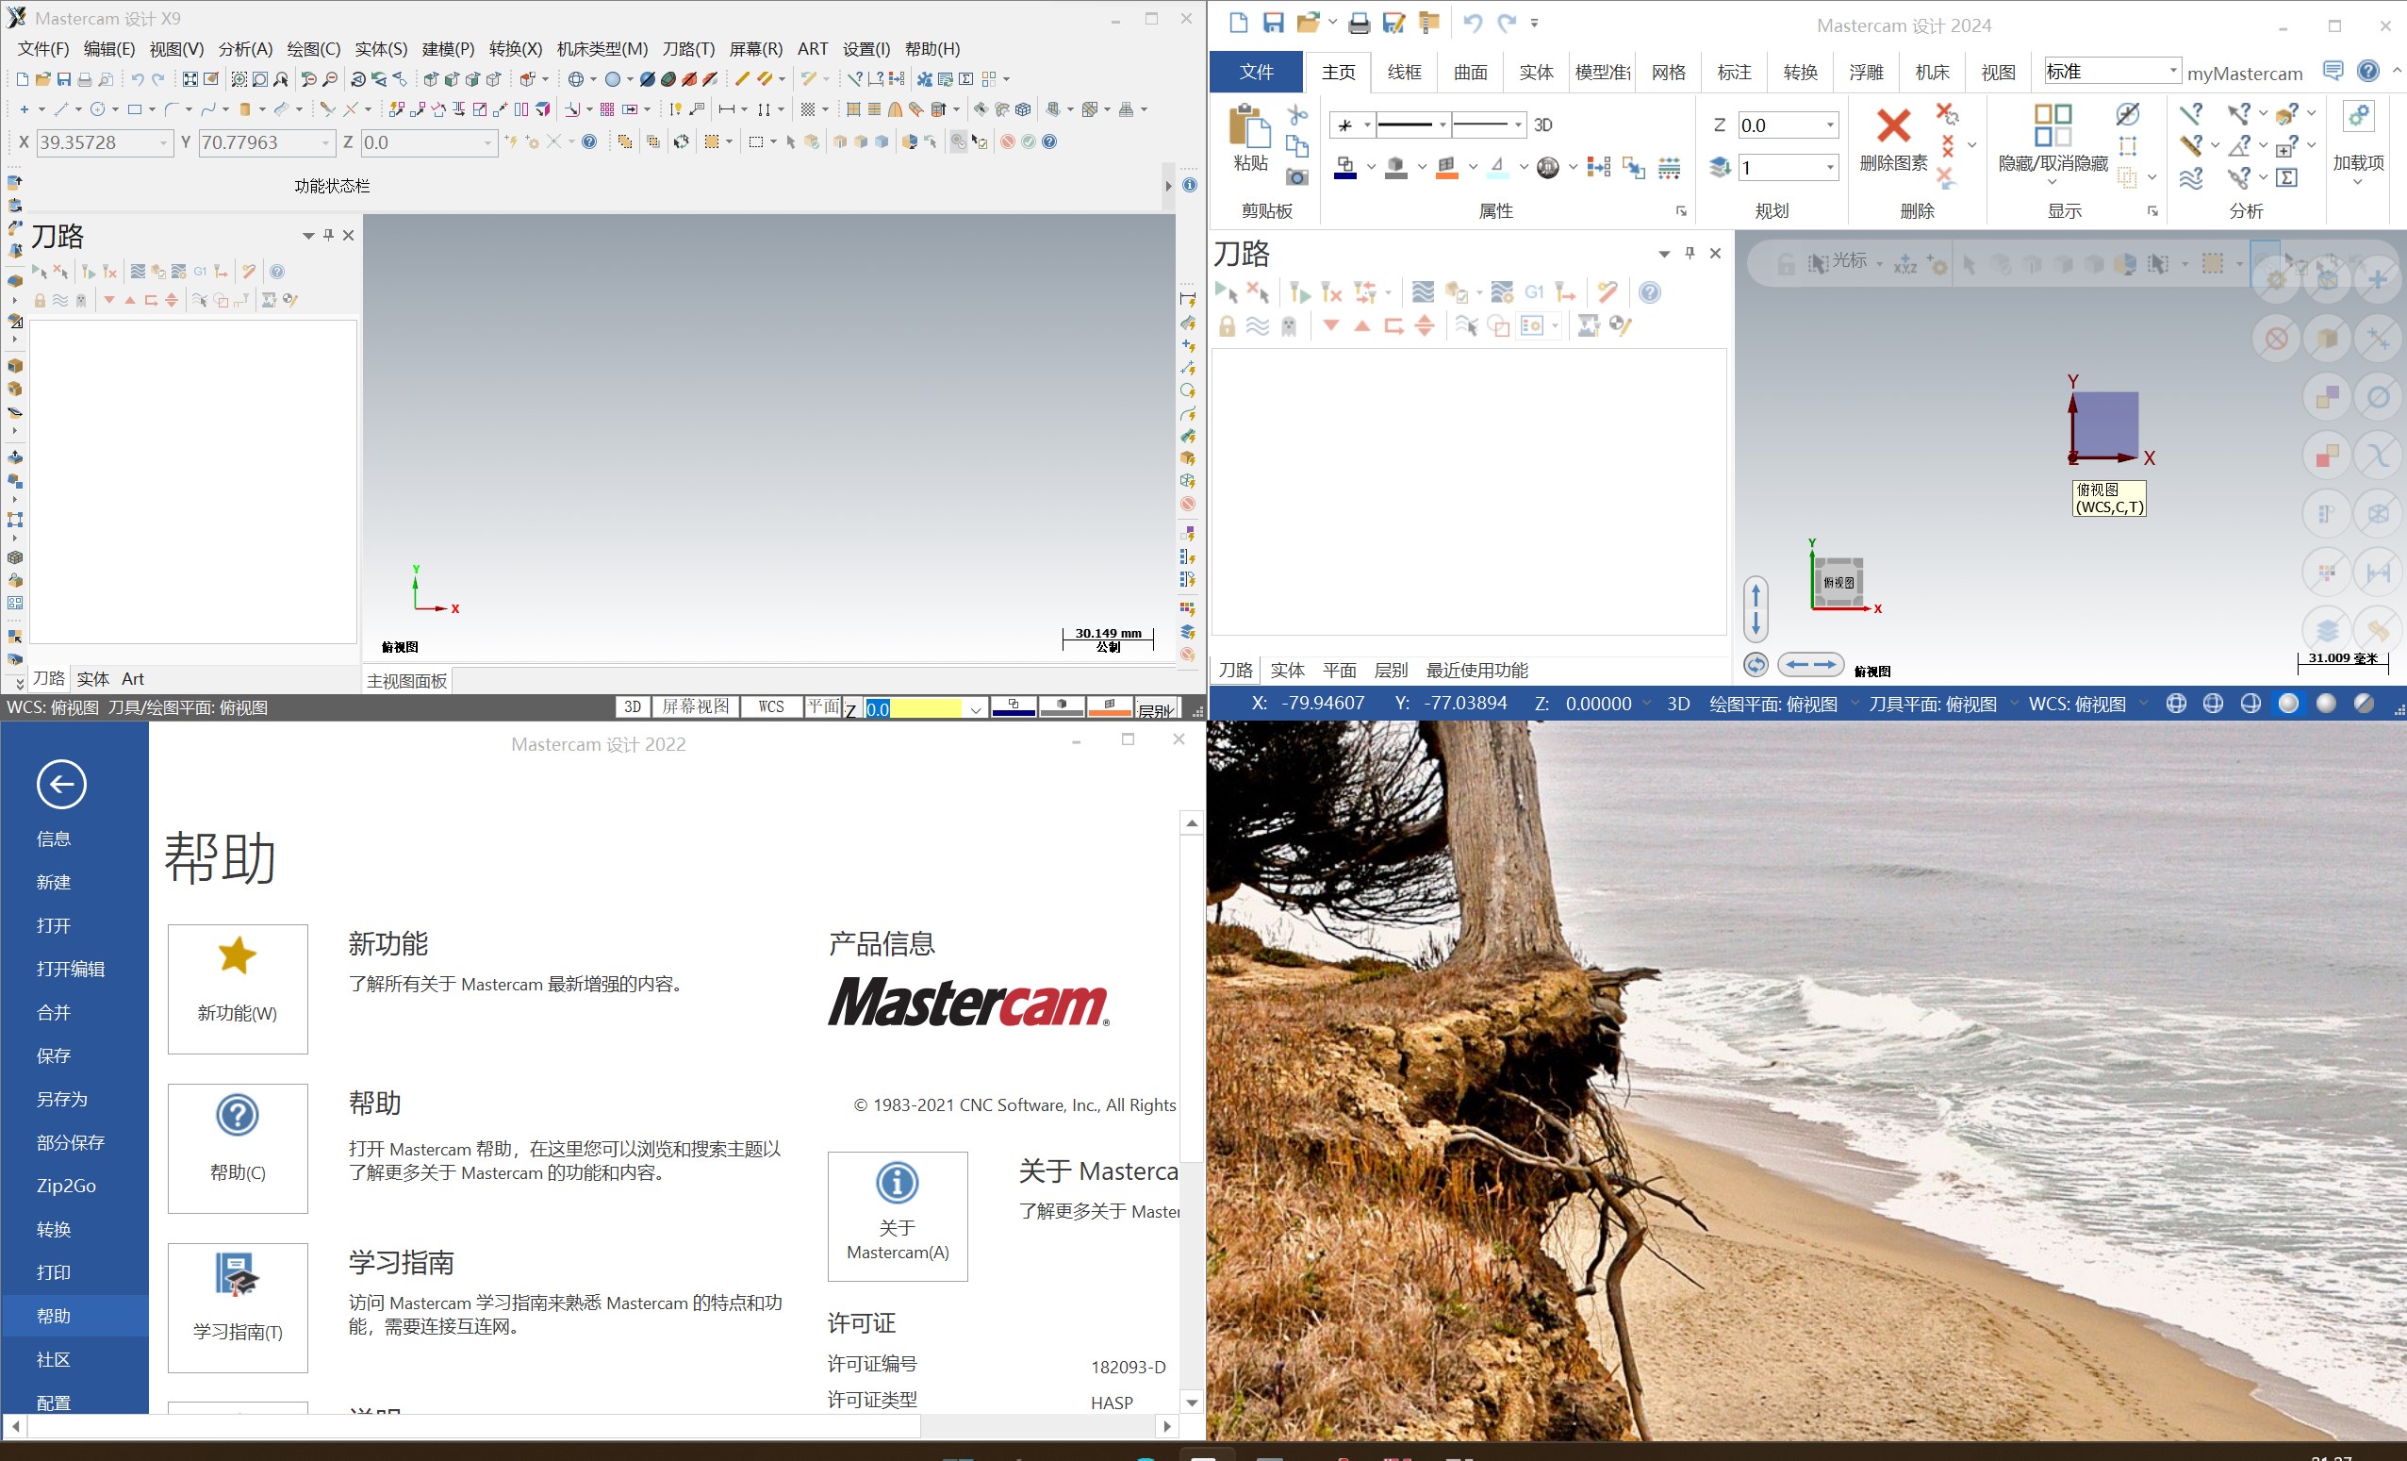Viewport: 2407px width, 1461px height.
Task: Click orange surface color swatch in X9 status bar
Action: click(x=1109, y=707)
